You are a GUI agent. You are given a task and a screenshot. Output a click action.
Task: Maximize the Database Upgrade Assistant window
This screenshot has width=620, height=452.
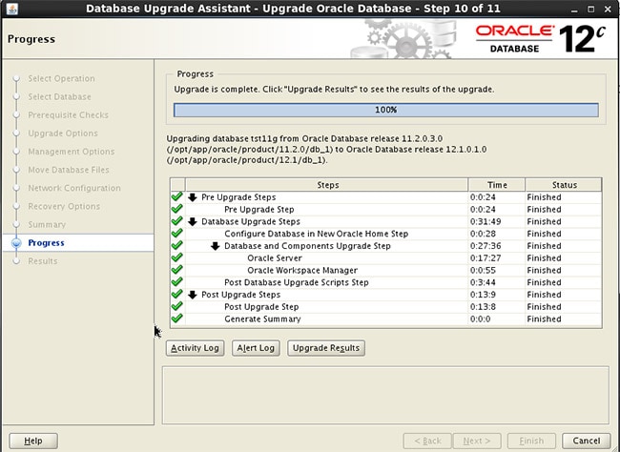click(x=590, y=10)
